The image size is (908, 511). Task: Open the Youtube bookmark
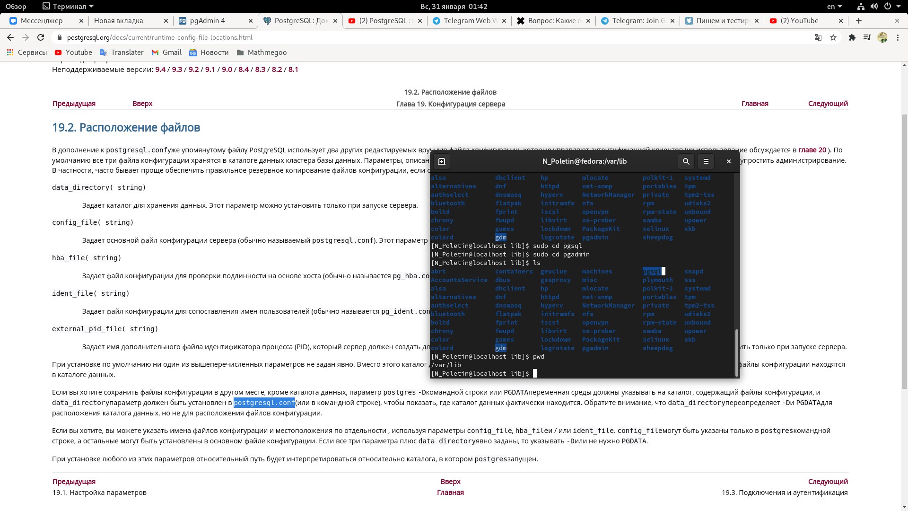[73, 53]
